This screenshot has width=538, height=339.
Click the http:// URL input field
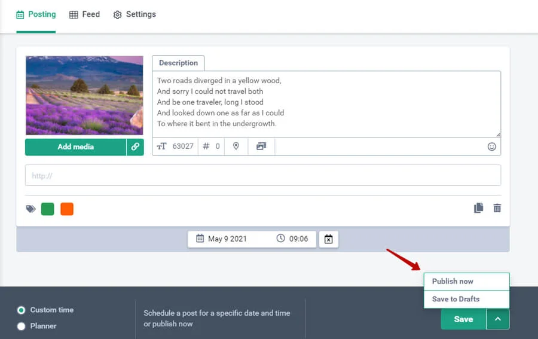click(x=262, y=176)
